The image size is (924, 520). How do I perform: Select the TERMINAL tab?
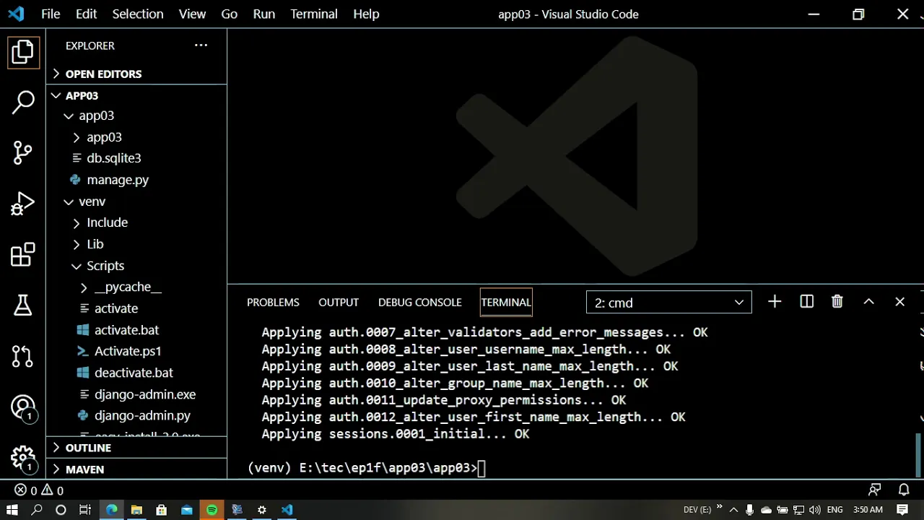point(506,302)
